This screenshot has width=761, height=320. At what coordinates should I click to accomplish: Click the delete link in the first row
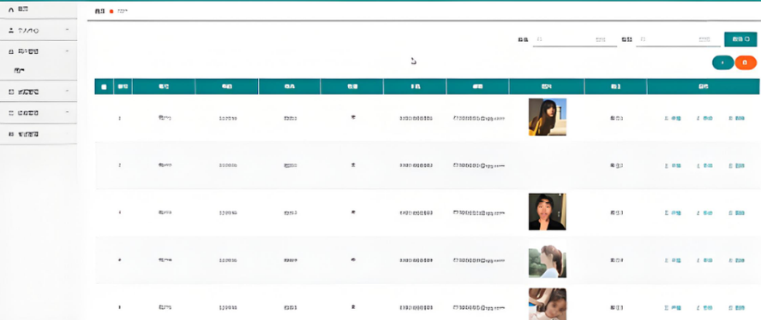pos(737,118)
